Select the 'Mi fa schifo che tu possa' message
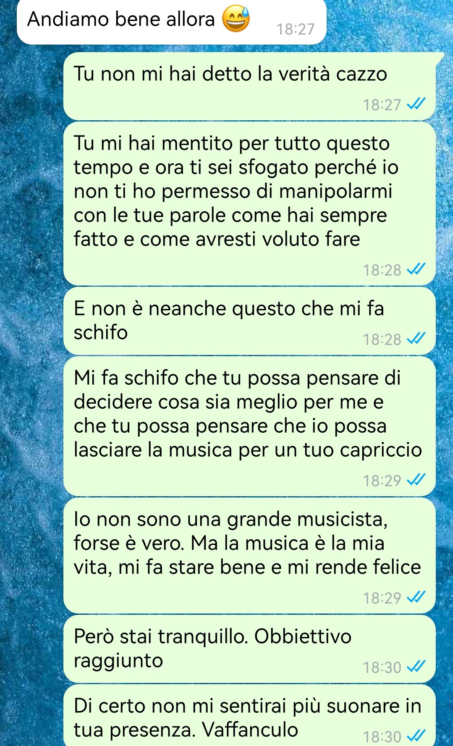Screen dimensions: 453x746 249,426
